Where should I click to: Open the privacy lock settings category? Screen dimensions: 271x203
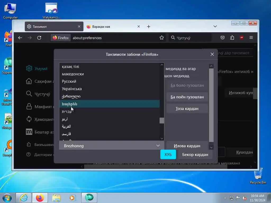pos(40,107)
